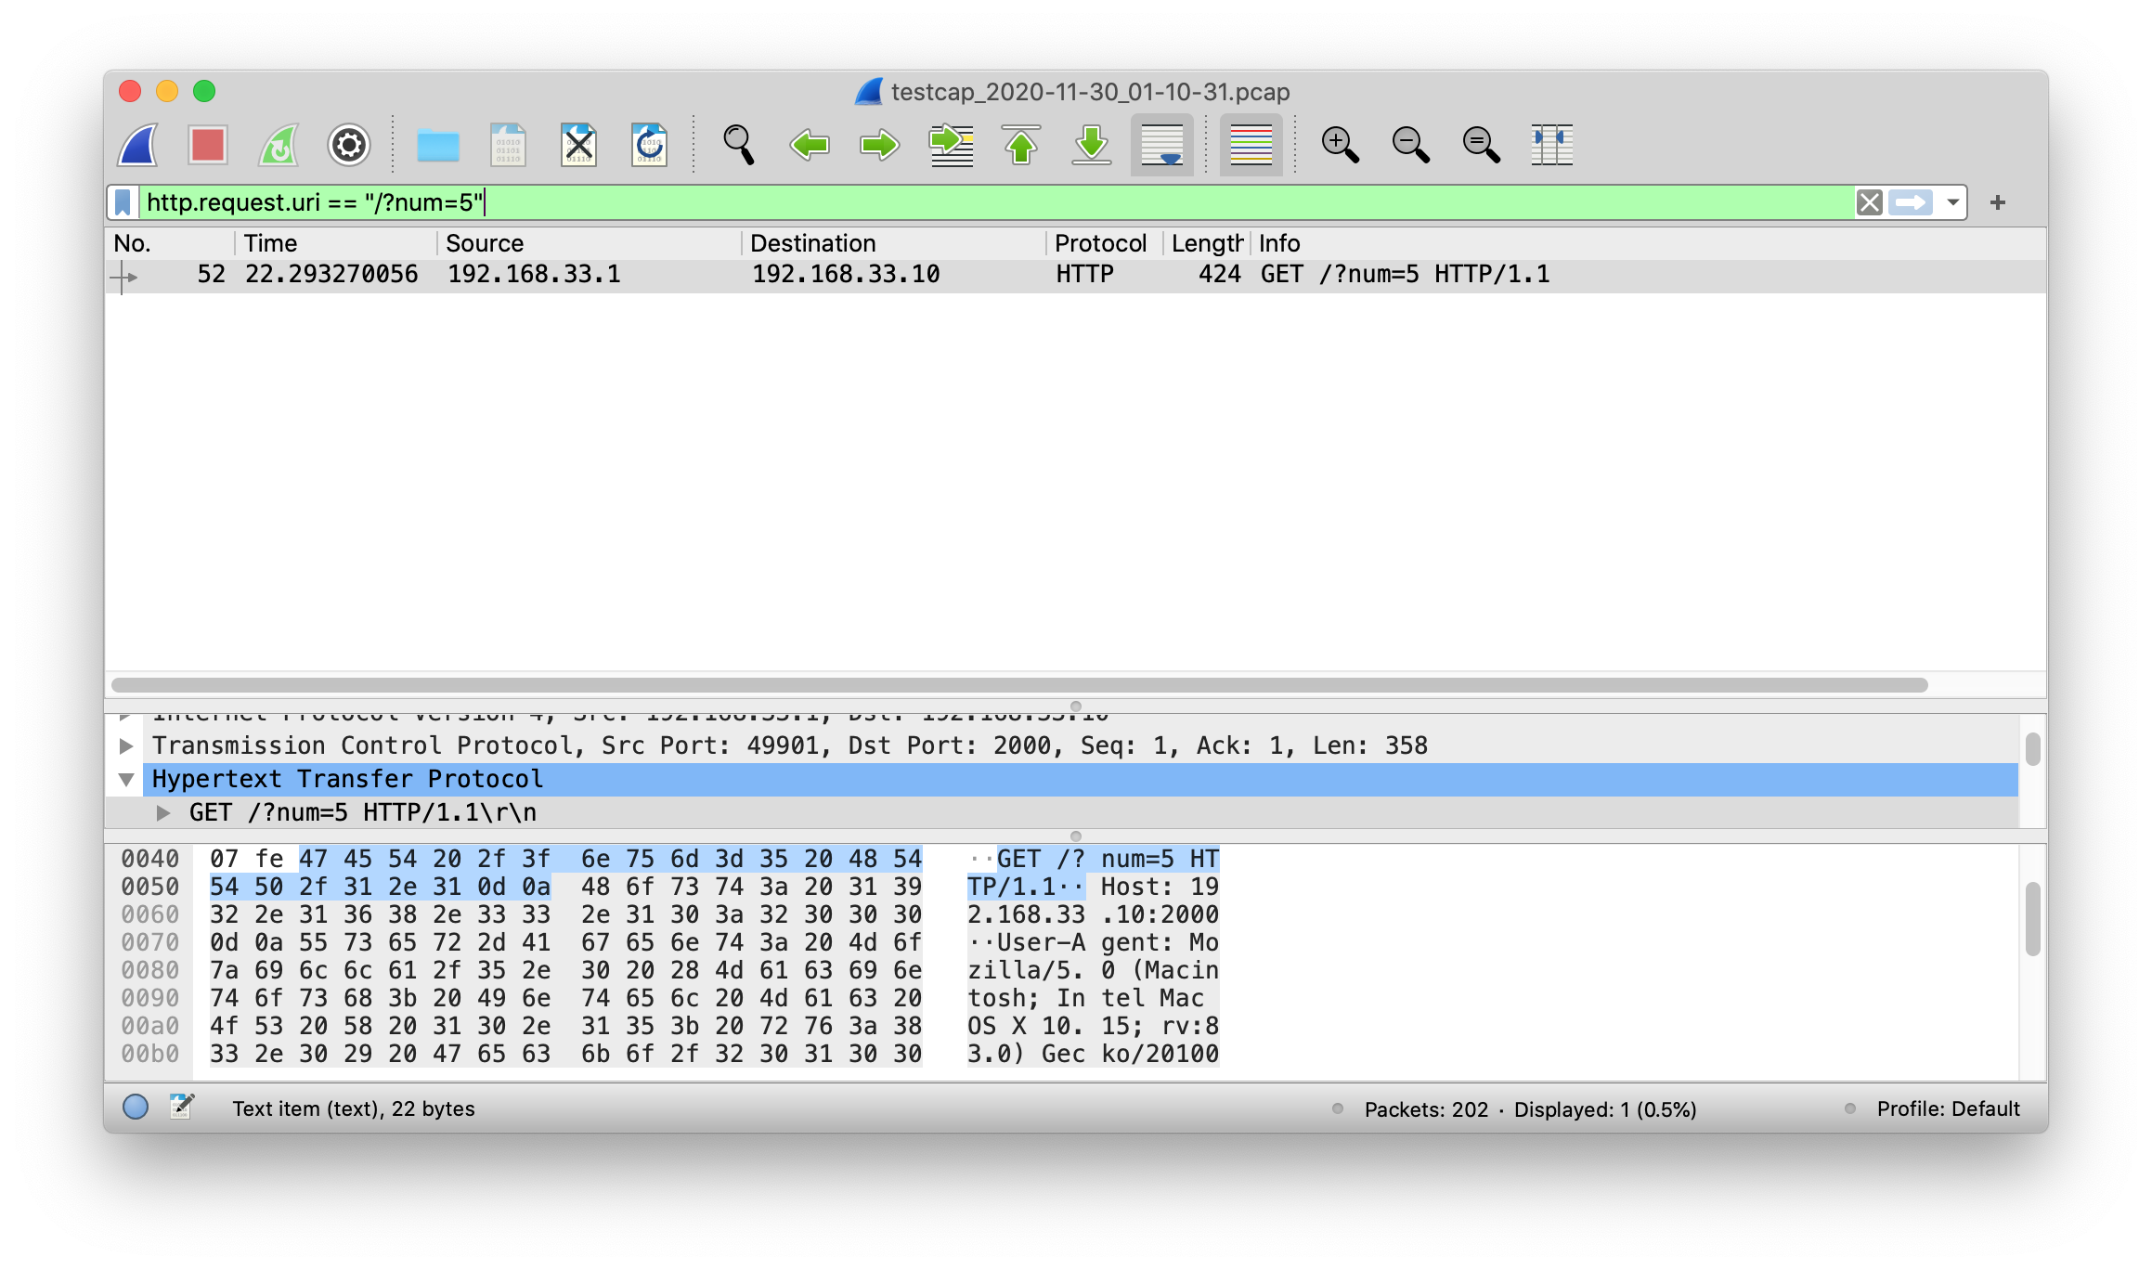Viewport: 2152px width, 1270px height.
Task: Open the capture options gear icon
Action: [x=348, y=145]
